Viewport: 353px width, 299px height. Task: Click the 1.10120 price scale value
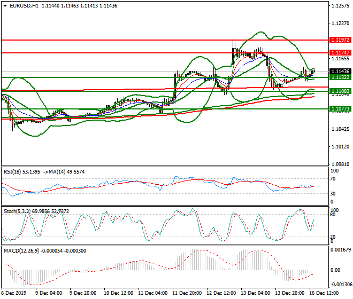click(340, 147)
